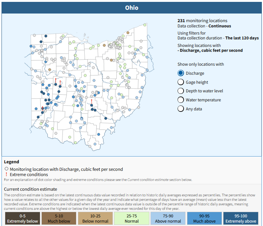The height and width of the screenshot is (226, 263).
Task: Click the 95-100 Extremely above legend swatch
Action: pos(241,218)
